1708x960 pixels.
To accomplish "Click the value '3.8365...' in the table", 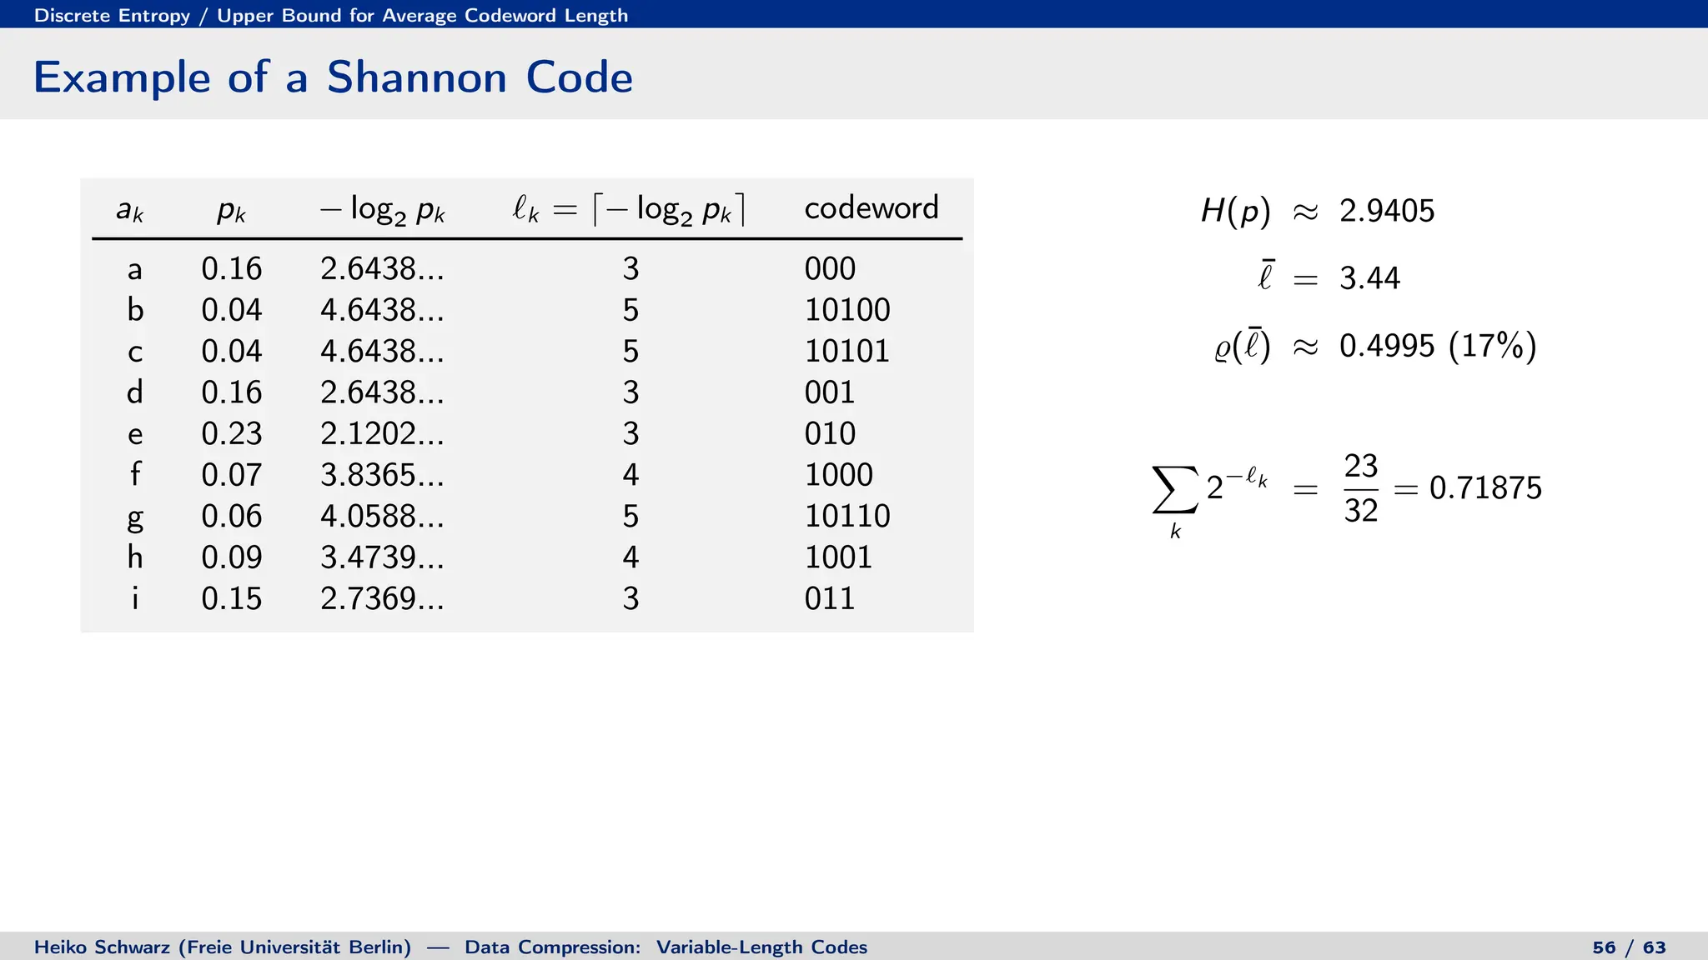I will click(x=383, y=475).
